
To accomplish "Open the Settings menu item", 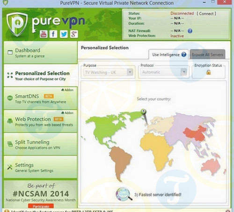I will point(40,167).
